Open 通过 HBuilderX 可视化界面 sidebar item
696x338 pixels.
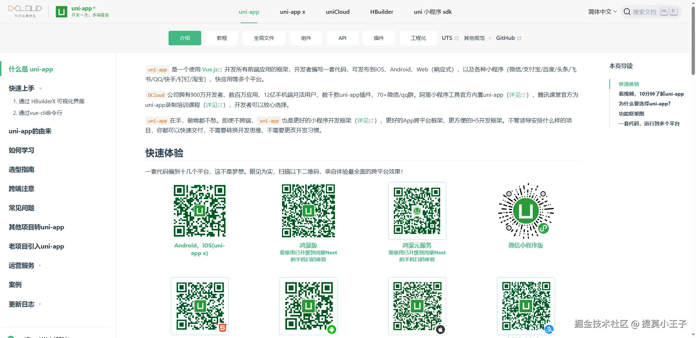click(49, 101)
